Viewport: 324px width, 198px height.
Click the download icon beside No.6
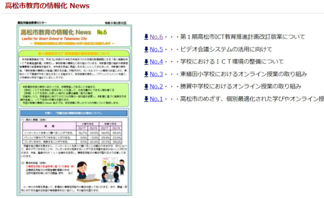pyautogui.click(x=146, y=37)
